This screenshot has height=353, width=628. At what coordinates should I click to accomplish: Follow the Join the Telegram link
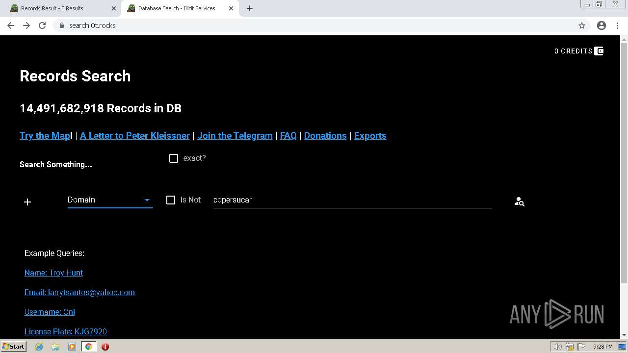(235, 136)
